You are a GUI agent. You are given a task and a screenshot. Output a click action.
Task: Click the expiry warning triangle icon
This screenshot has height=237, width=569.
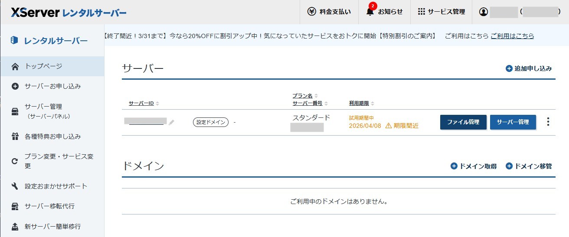tap(388, 126)
